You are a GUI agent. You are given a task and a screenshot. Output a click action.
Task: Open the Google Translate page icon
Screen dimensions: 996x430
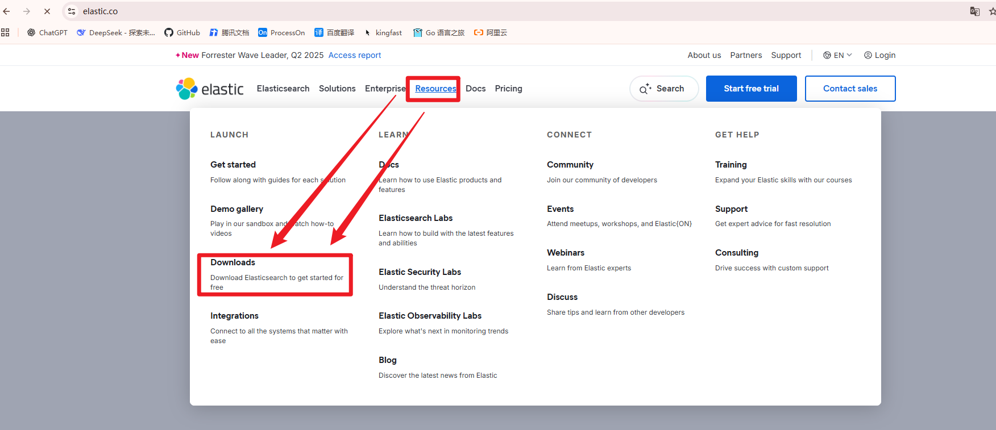974,11
